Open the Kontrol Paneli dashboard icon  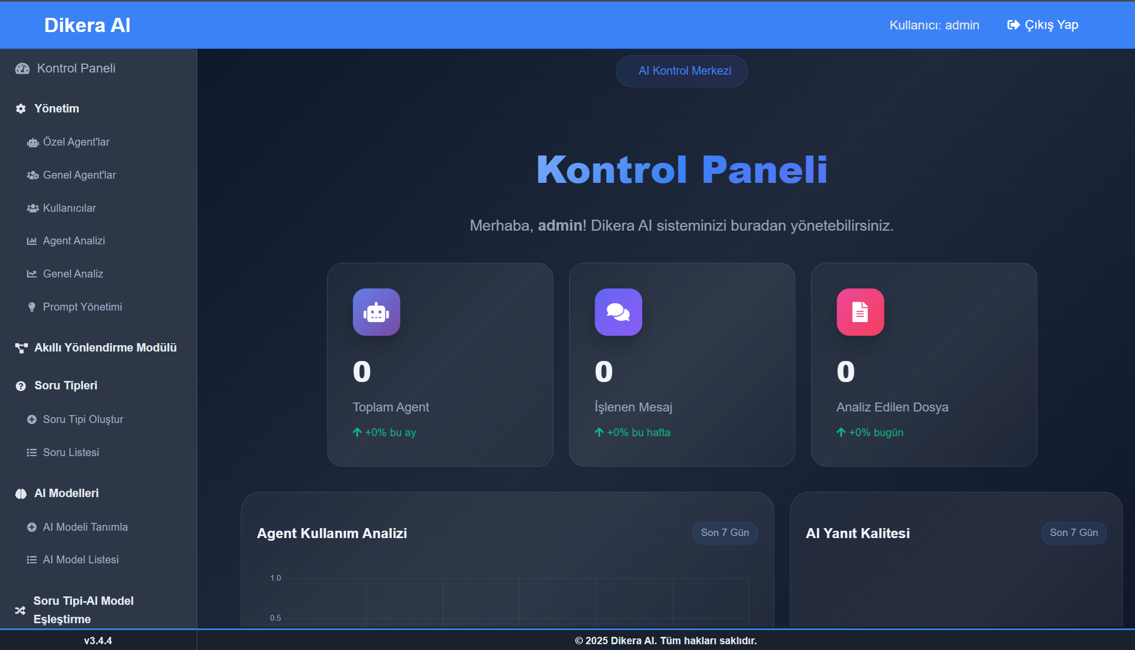coord(22,68)
